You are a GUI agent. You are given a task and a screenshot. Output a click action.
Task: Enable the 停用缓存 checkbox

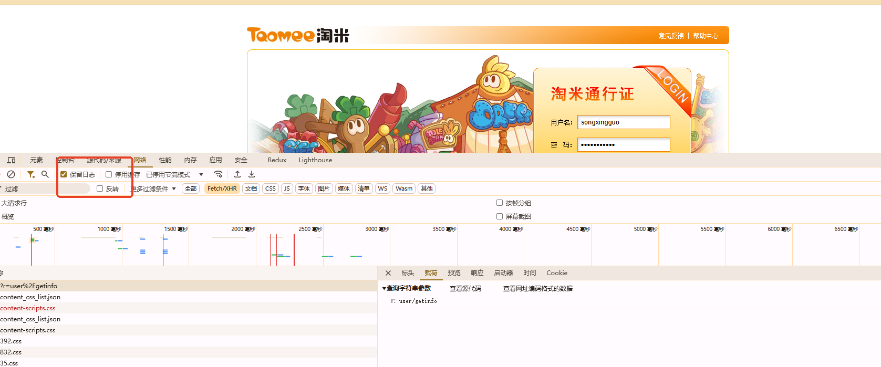(x=109, y=174)
